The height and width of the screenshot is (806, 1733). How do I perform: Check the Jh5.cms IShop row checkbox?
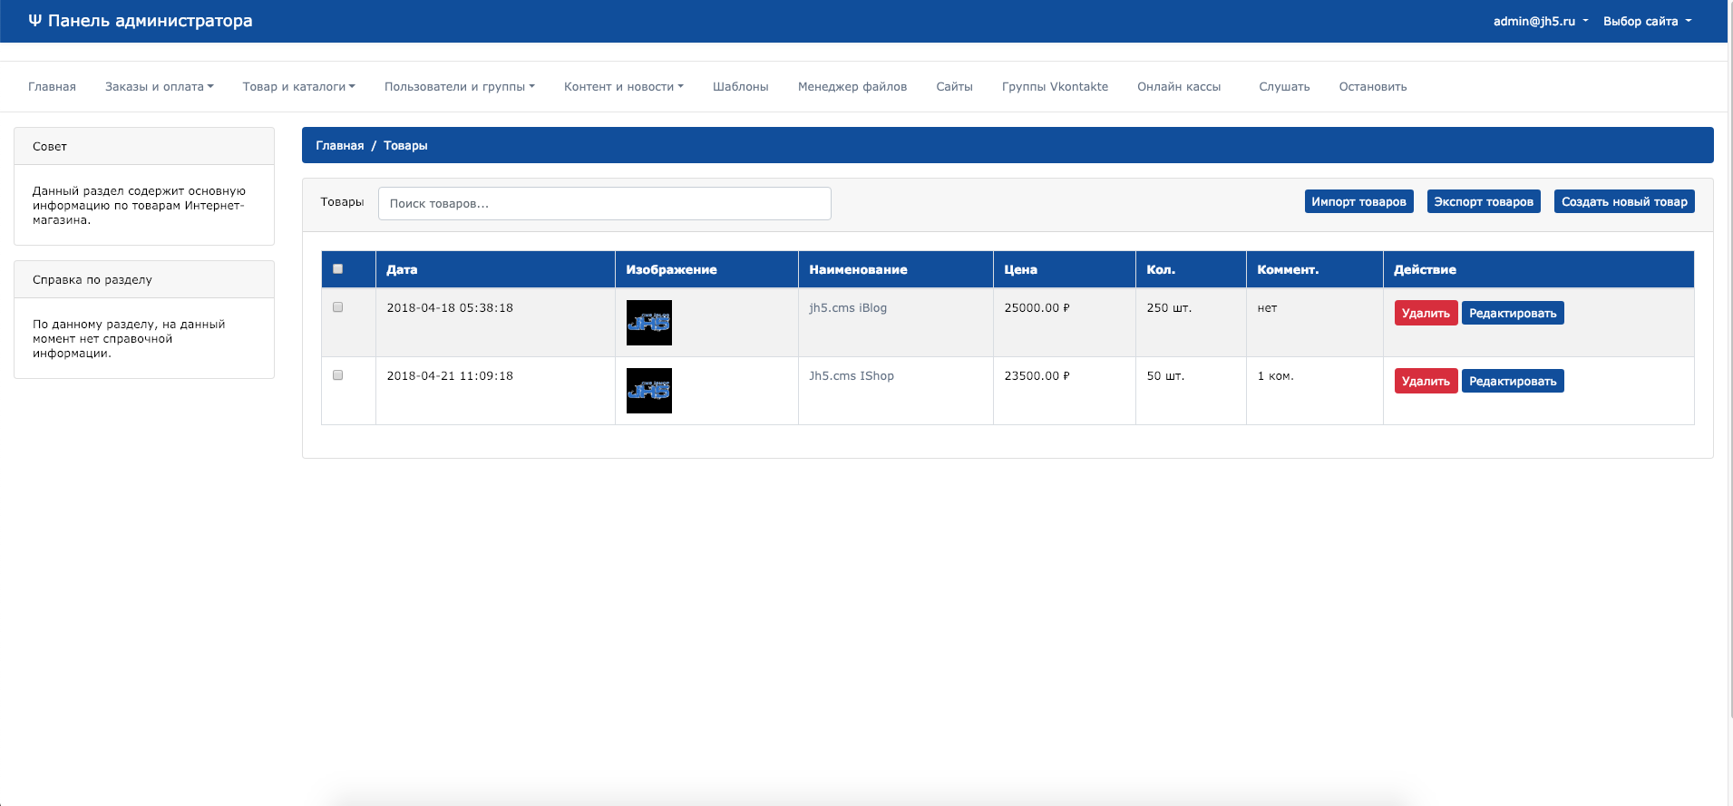(338, 375)
